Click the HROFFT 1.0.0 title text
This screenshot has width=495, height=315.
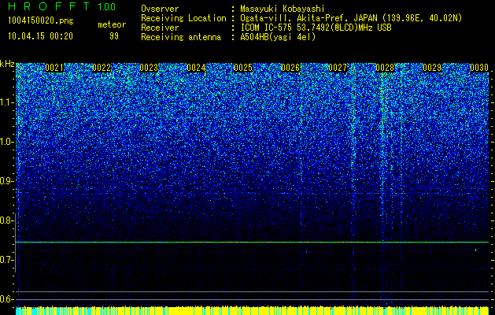[x=62, y=6]
